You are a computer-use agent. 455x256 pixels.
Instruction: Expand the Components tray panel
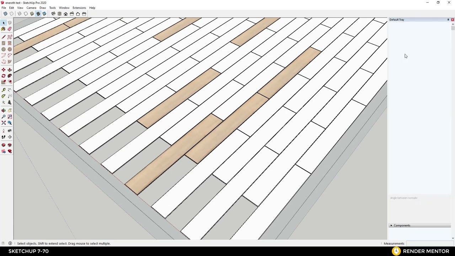pyautogui.click(x=419, y=225)
